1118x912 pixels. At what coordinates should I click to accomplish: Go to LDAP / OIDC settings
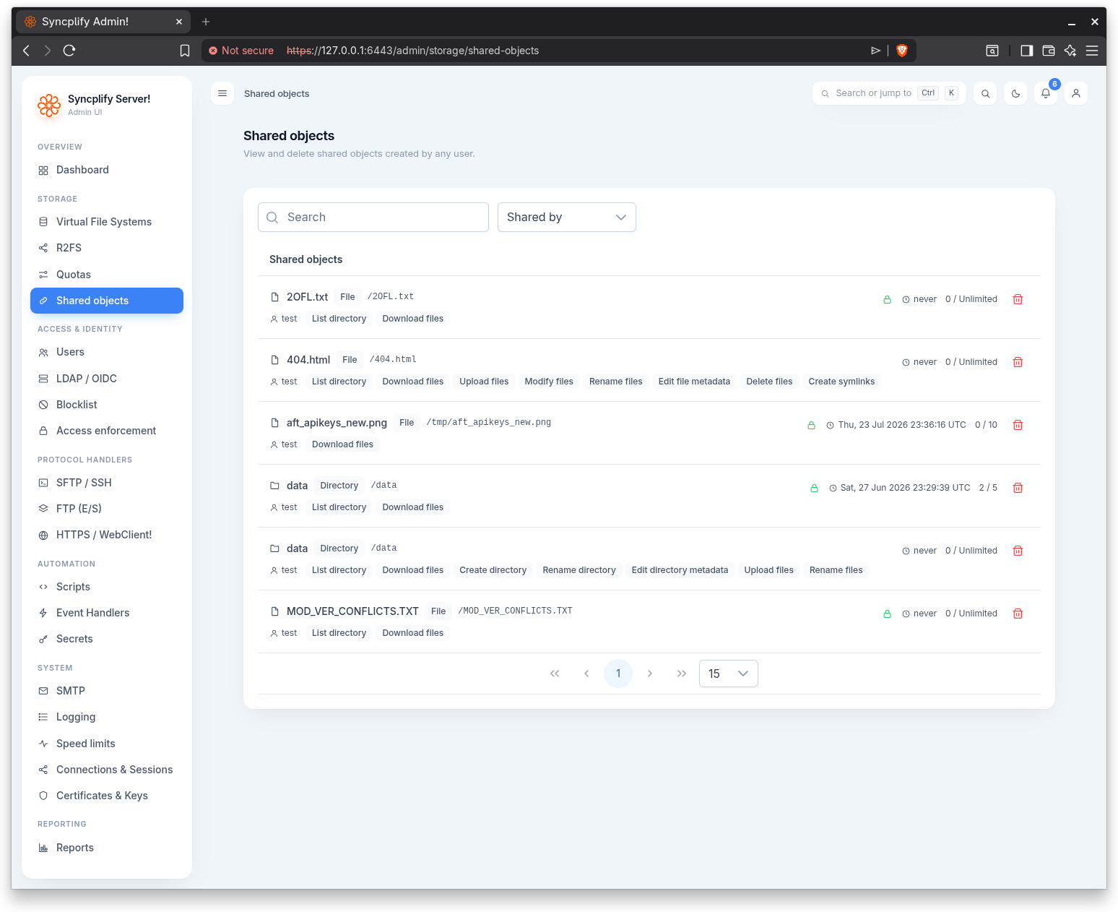tap(107, 379)
